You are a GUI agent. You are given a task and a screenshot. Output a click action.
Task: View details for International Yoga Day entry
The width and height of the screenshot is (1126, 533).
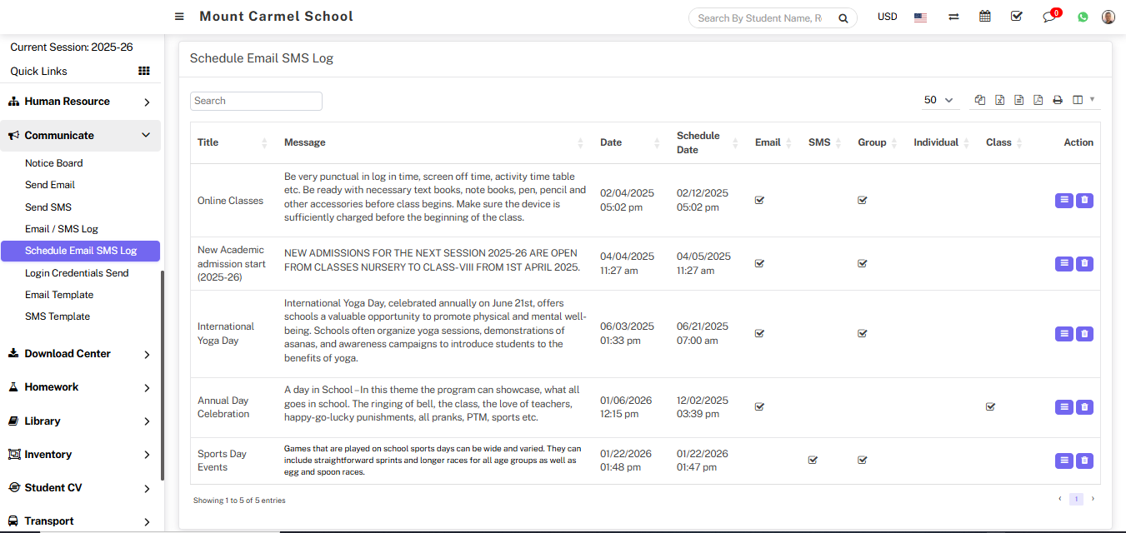click(1063, 334)
